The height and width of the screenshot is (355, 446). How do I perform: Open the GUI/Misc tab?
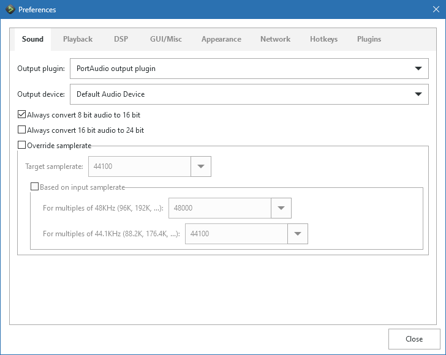tap(166, 39)
